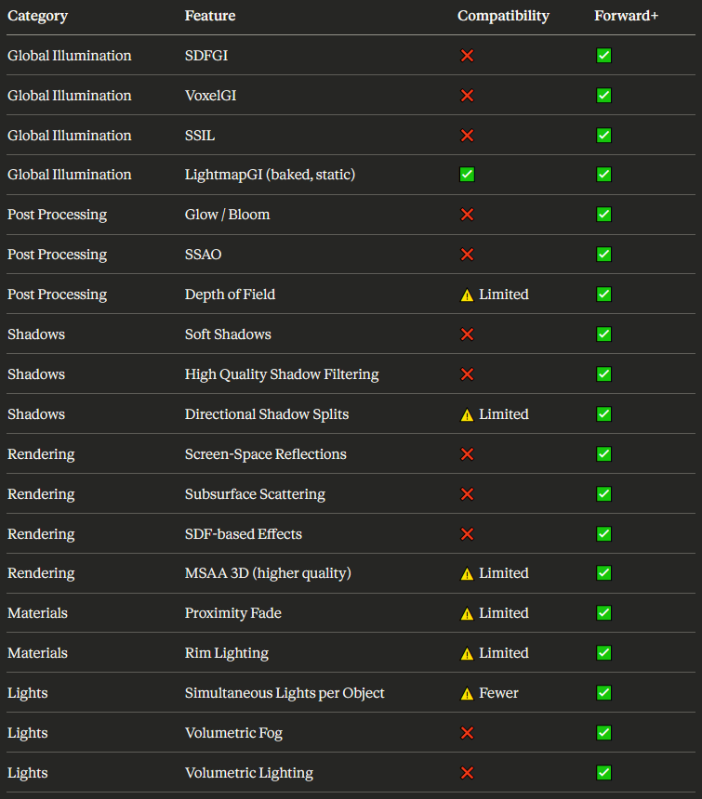This screenshot has height=799, width=702.
Task: Click the green Compatibility check for LightmapGI
Action: [x=467, y=175]
